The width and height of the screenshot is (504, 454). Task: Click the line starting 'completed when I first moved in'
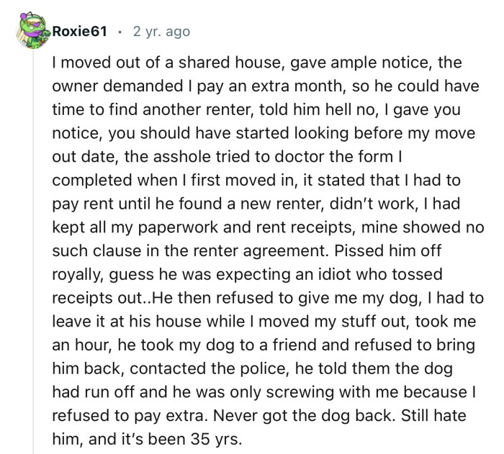point(256,181)
